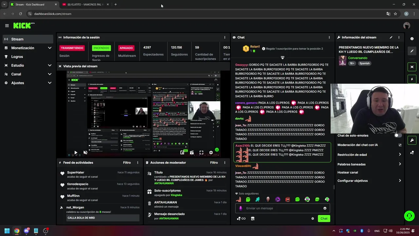Click the browser address bar

coord(206,14)
